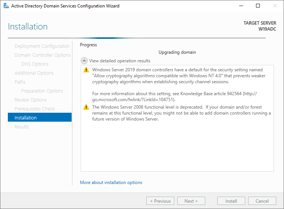Click the Next button
284x209 pixels.
191,201
